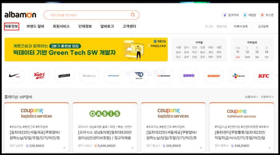Open the [동탄센터]쿠팡물류 job title
The image size is (280, 155).
click(x=240, y=135)
